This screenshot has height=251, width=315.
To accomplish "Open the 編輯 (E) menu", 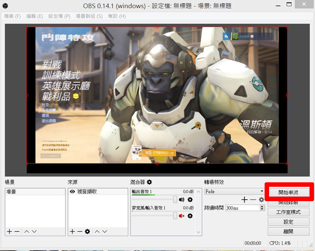I will (x=35, y=16).
